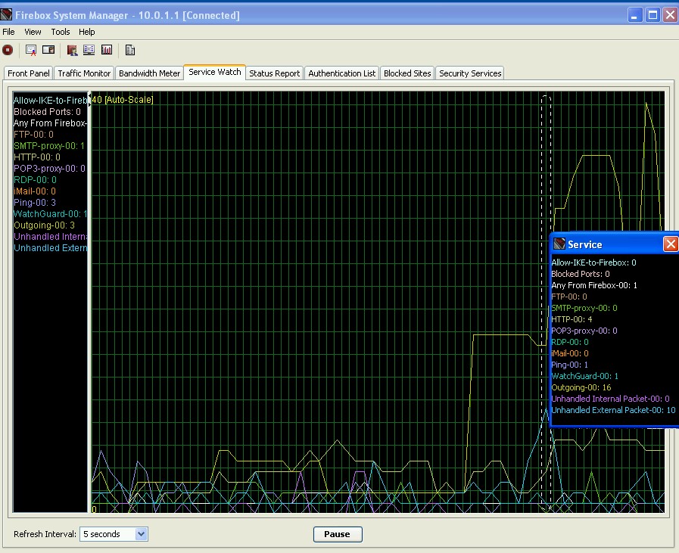Viewport: 679px width, 553px height.
Task: Click Any From Firebox-00: 1 in popup
Action: coord(594,285)
